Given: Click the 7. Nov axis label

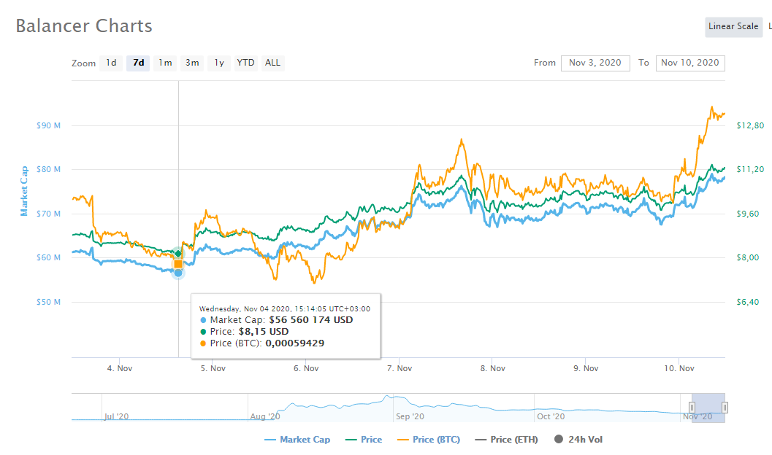Looking at the screenshot, I should (400, 368).
